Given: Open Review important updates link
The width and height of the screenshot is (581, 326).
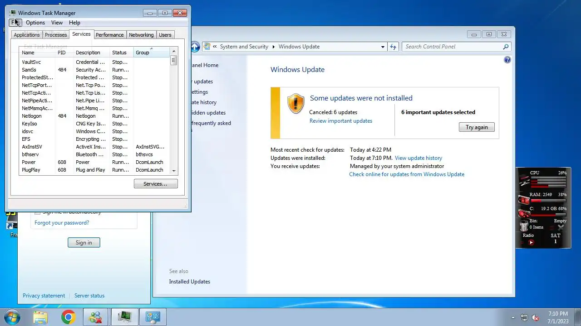Looking at the screenshot, I should [341, 121].
